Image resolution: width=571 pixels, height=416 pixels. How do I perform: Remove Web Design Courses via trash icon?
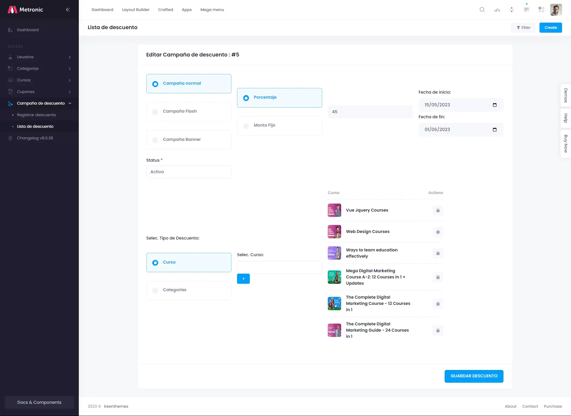pyautogui.click(x=438, y=232)
